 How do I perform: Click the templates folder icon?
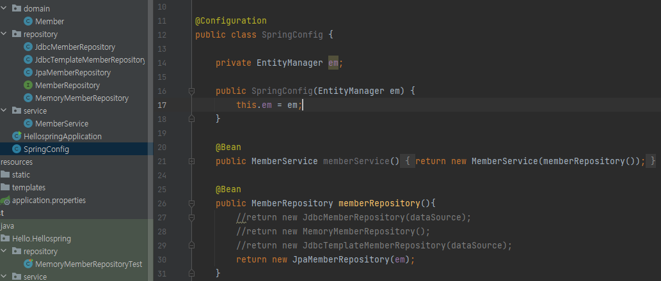click(x=5, y=187)
